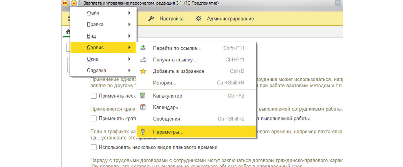Click the wrench icon next to Настройка
The height and width of the screenshot is (167, 403).
pyautogui.click(x=151, y=19)
